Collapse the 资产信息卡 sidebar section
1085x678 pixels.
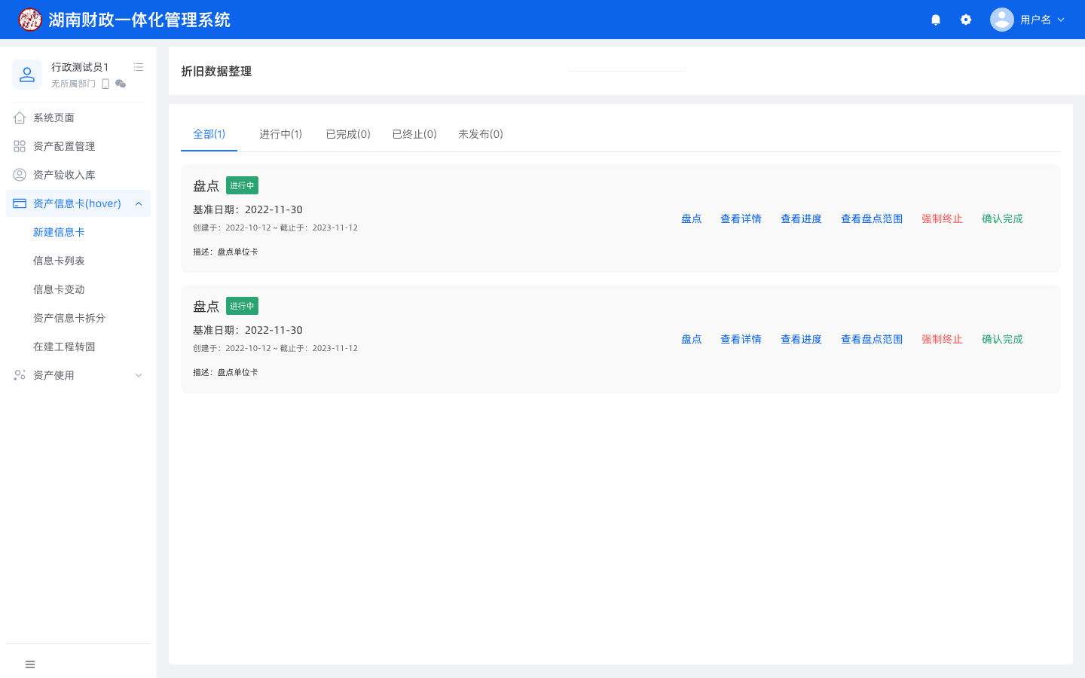139,203
